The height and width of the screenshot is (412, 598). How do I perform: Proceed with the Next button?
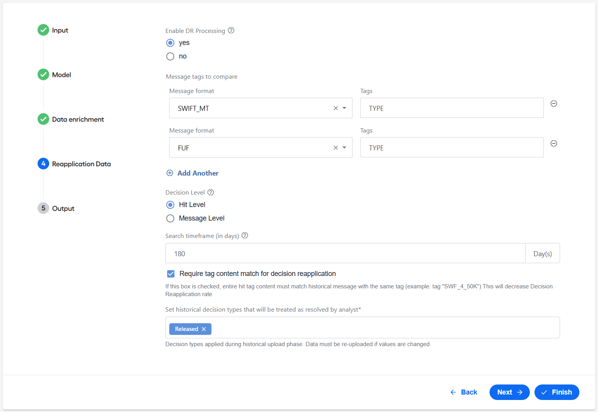510,392
